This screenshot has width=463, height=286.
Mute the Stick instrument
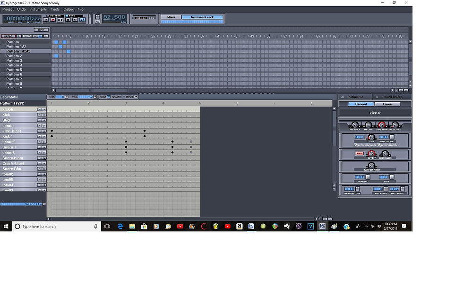point(39,120)
